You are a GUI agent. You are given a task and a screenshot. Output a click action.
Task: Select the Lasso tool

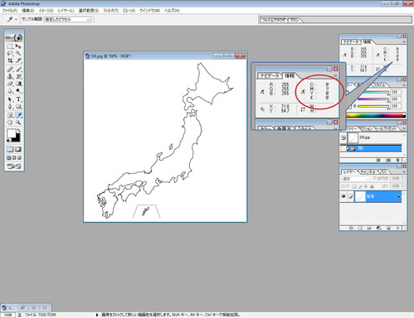(x=10, y=54)
